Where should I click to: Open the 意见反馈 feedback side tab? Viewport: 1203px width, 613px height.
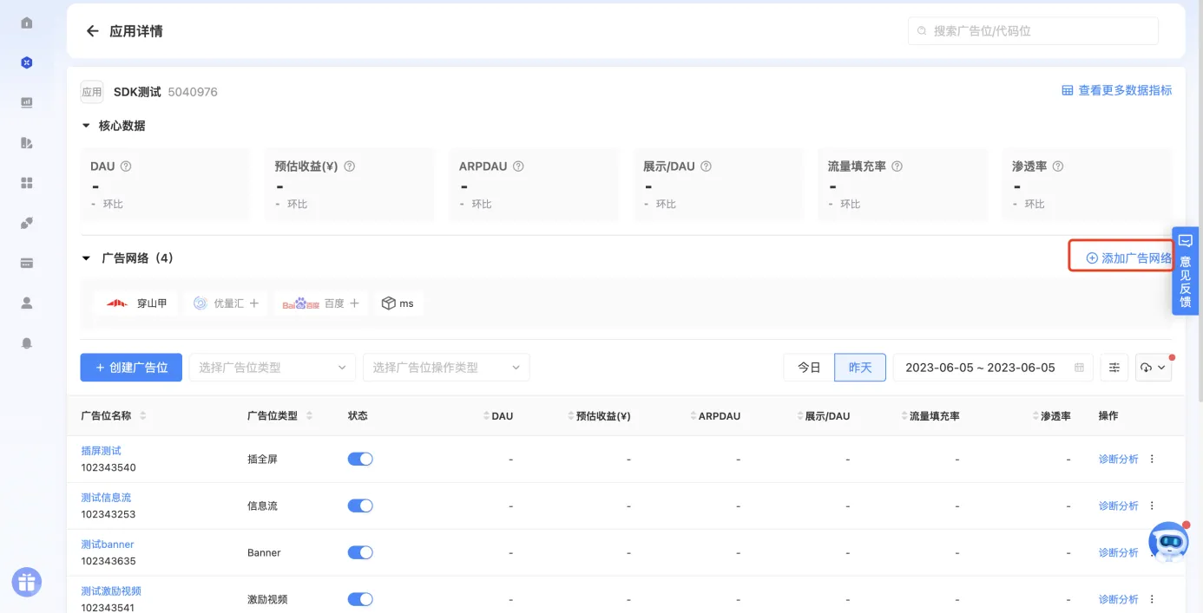[x=1186, y=271]
